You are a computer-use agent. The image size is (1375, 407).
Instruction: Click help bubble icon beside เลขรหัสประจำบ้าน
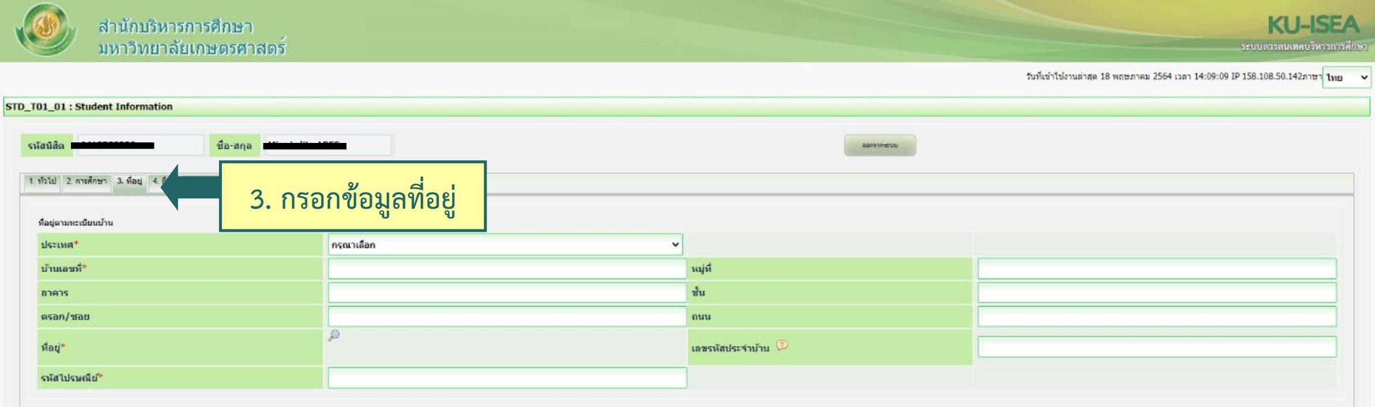pos(781,345)
